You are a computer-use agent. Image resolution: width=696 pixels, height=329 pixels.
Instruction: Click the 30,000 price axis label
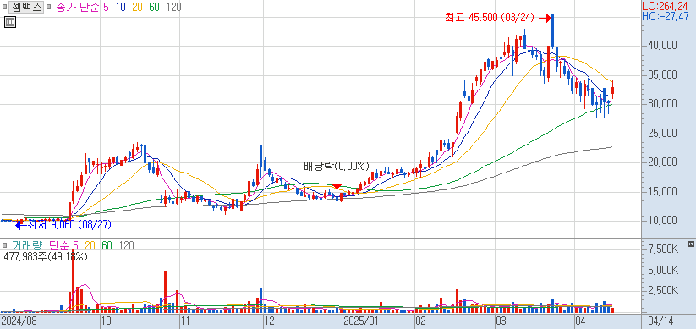[x=664, y=104]
